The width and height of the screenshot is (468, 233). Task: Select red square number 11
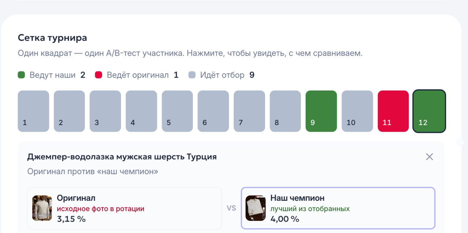393,111
